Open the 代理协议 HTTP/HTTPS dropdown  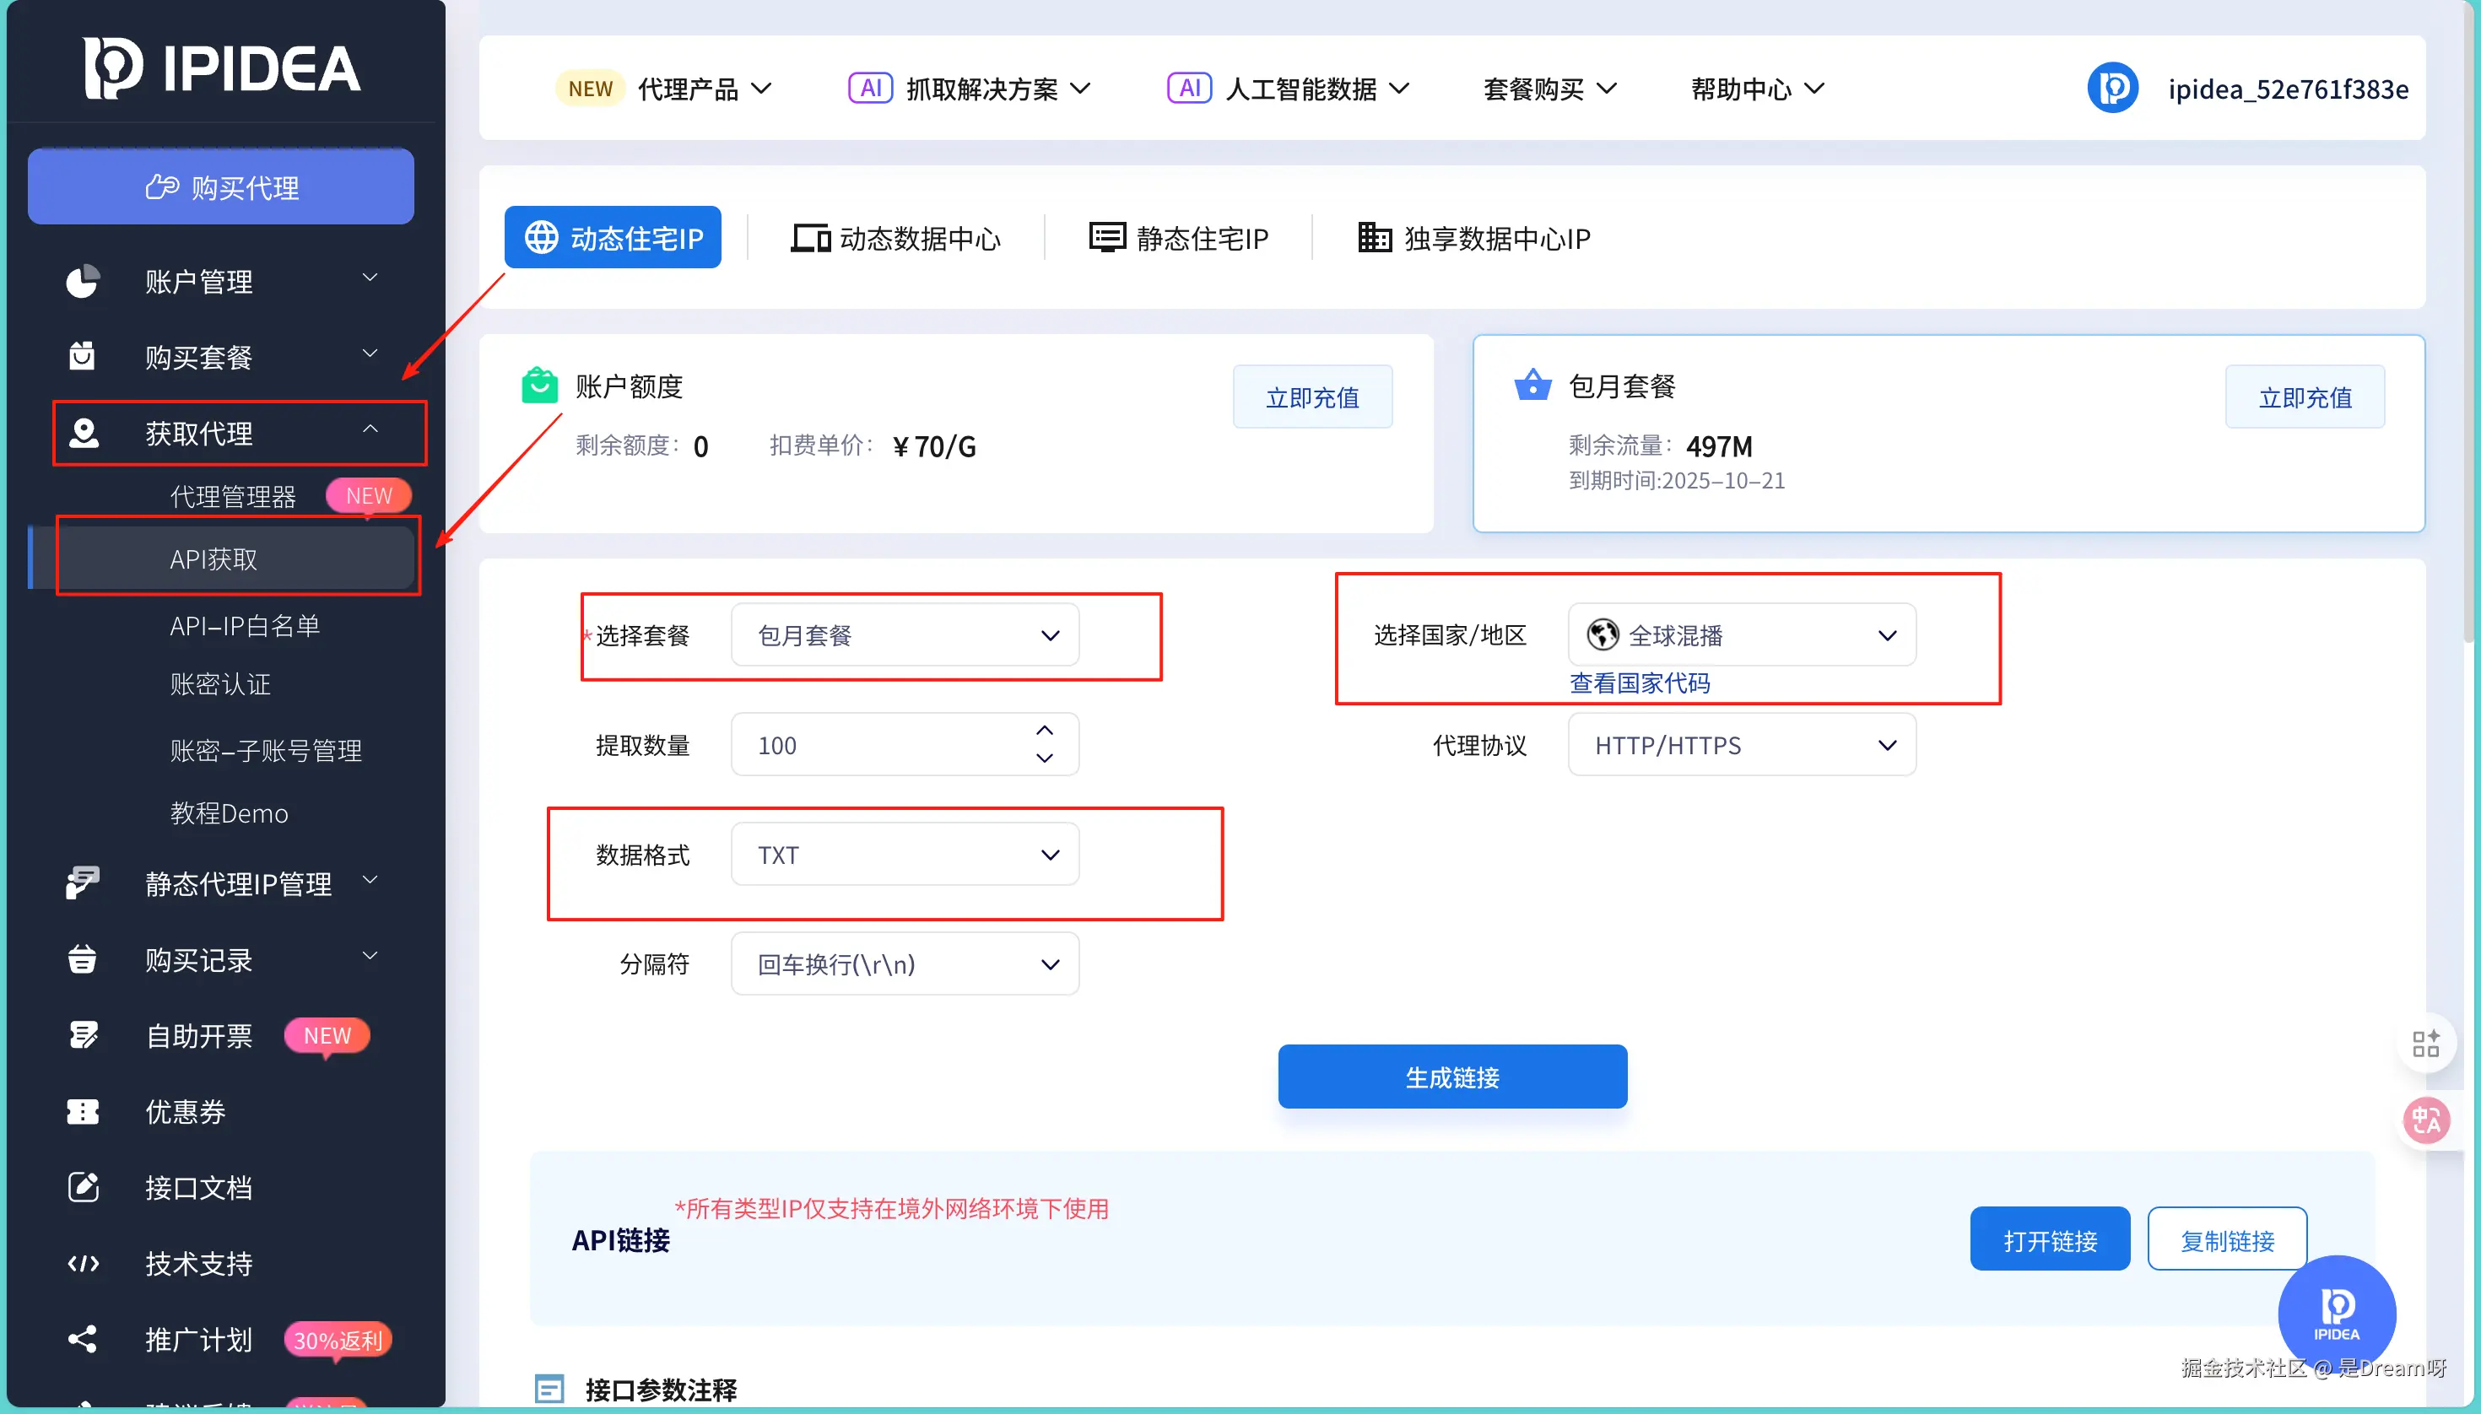click(1741, 745)
